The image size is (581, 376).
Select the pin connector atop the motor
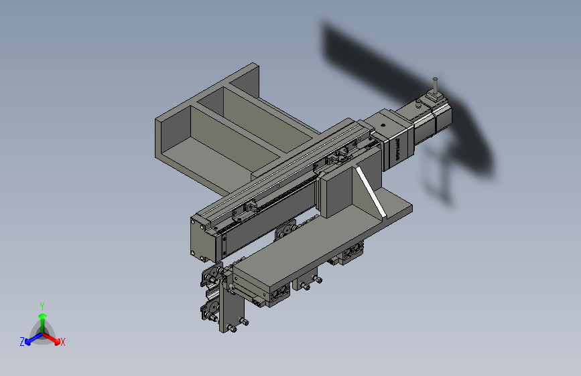435,90
